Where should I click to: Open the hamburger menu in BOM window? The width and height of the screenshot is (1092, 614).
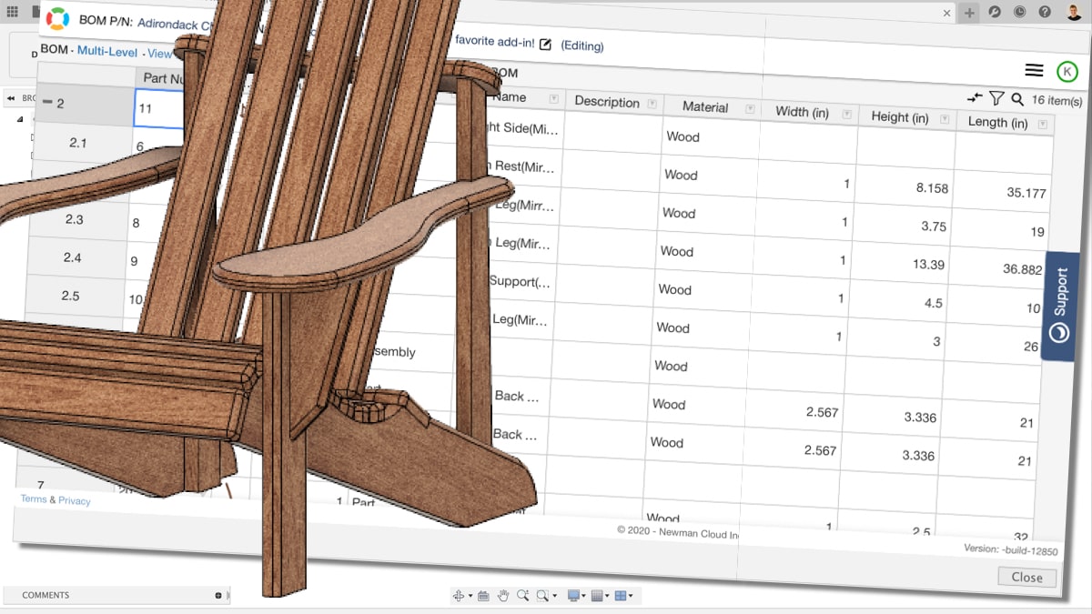[x=1034, y=70]
